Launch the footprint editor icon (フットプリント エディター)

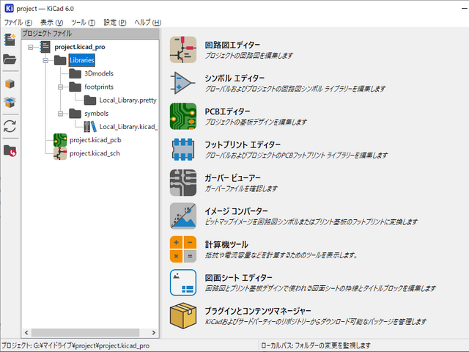click(x=183, y=150)
